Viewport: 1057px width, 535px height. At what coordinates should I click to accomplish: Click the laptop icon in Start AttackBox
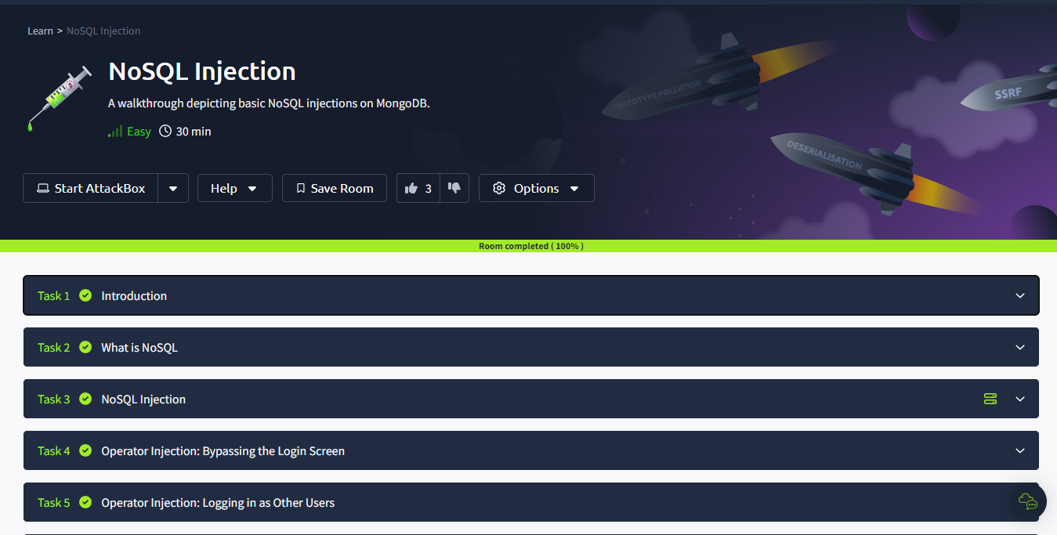point(43,188)
